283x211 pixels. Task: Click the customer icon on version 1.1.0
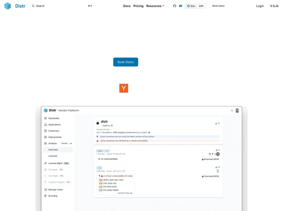click(218, 171)
